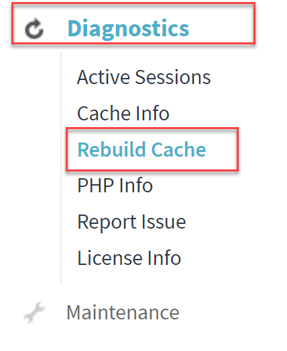This screenshot has height=351, width=287.
Task: Click the wrench icon beside Maintenance
Action: pos(34,313)
